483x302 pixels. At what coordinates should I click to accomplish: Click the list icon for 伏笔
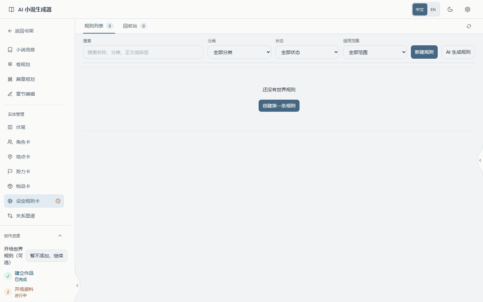coord(10,127)
